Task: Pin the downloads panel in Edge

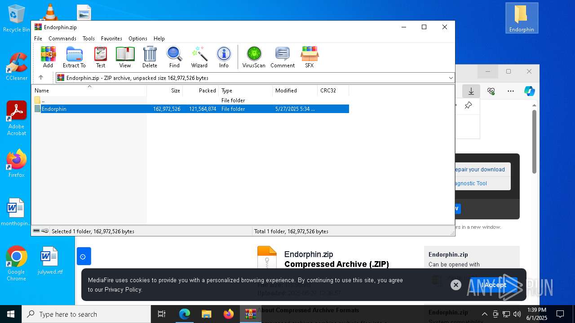Action: click(468, 105)
